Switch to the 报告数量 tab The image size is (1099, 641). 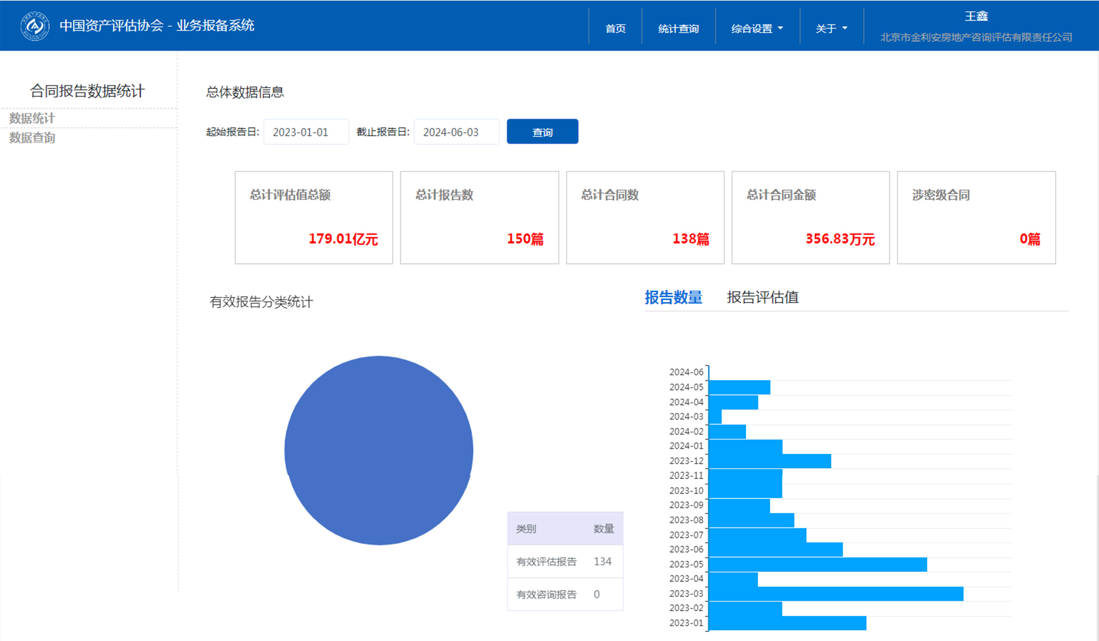pyautogui.click(x=673, y=297)
